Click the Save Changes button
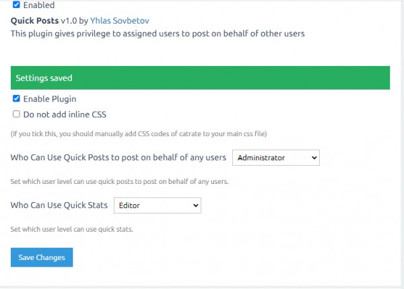Image resolution: width=404 pixels, height=289 pixels. coord(42,257)
